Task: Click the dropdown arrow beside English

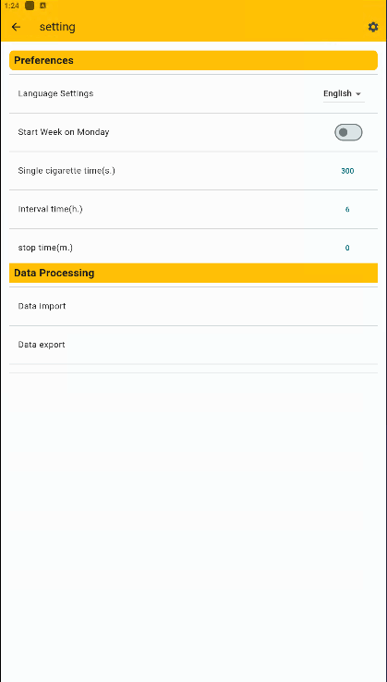Action: tap(358, 94)
